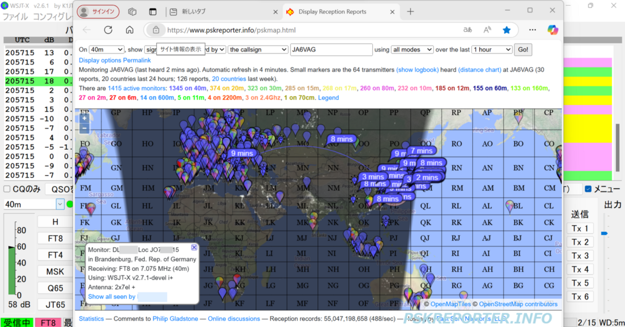Click the callsign field containing JA6VAG
The width and height of the screenshot is (625, 327).
point(332,49)
